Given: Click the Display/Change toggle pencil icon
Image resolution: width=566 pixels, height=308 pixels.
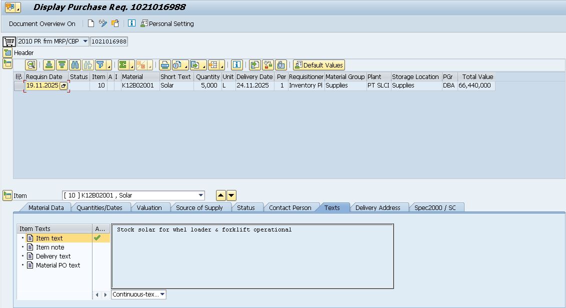Looking at the screenshot, I should (103, 23).
